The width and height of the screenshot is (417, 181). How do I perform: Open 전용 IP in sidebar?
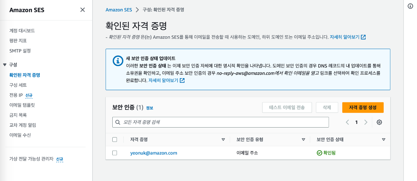tap(16, 95)
